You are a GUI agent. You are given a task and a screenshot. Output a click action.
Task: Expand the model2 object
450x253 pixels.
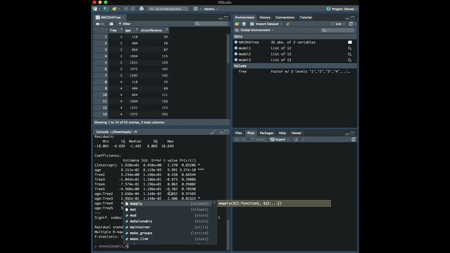[236, 54]
